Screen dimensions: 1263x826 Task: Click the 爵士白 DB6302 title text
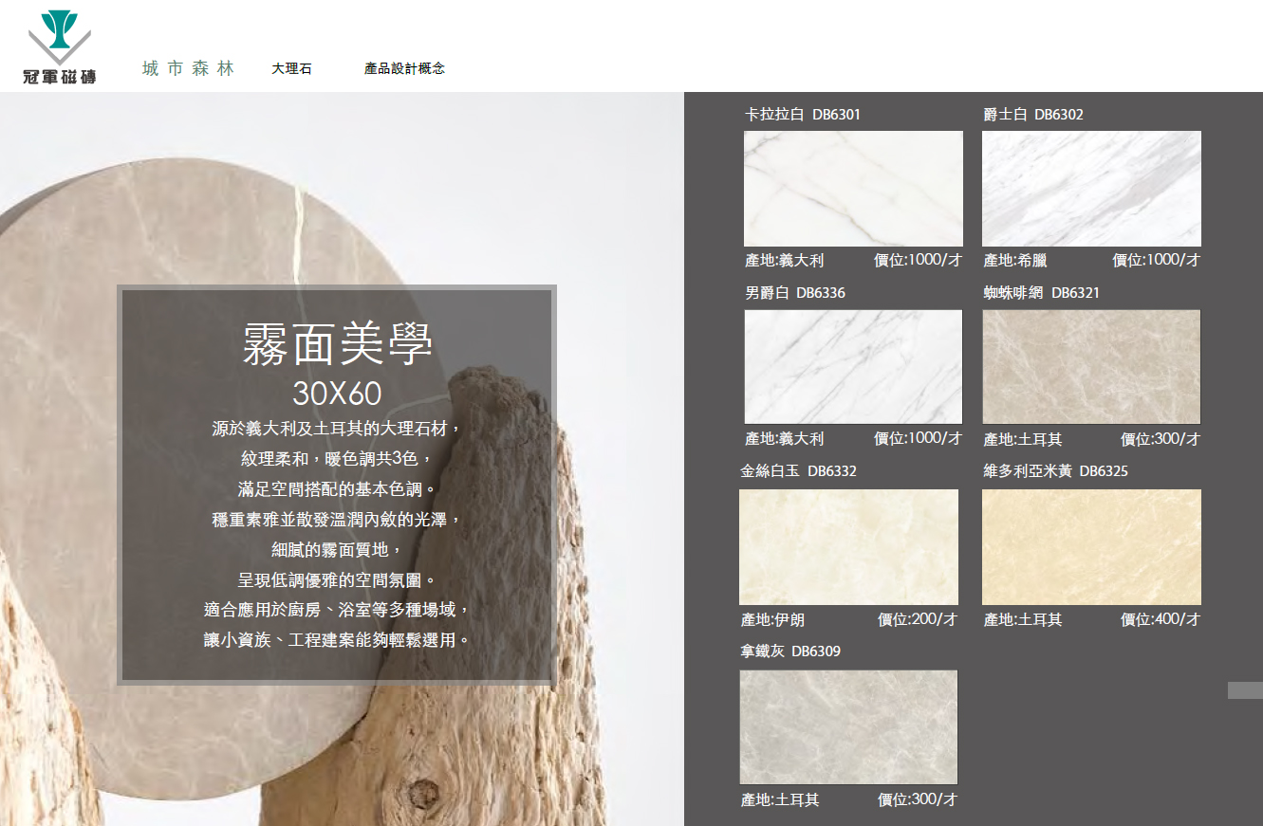click(1033, 115)
